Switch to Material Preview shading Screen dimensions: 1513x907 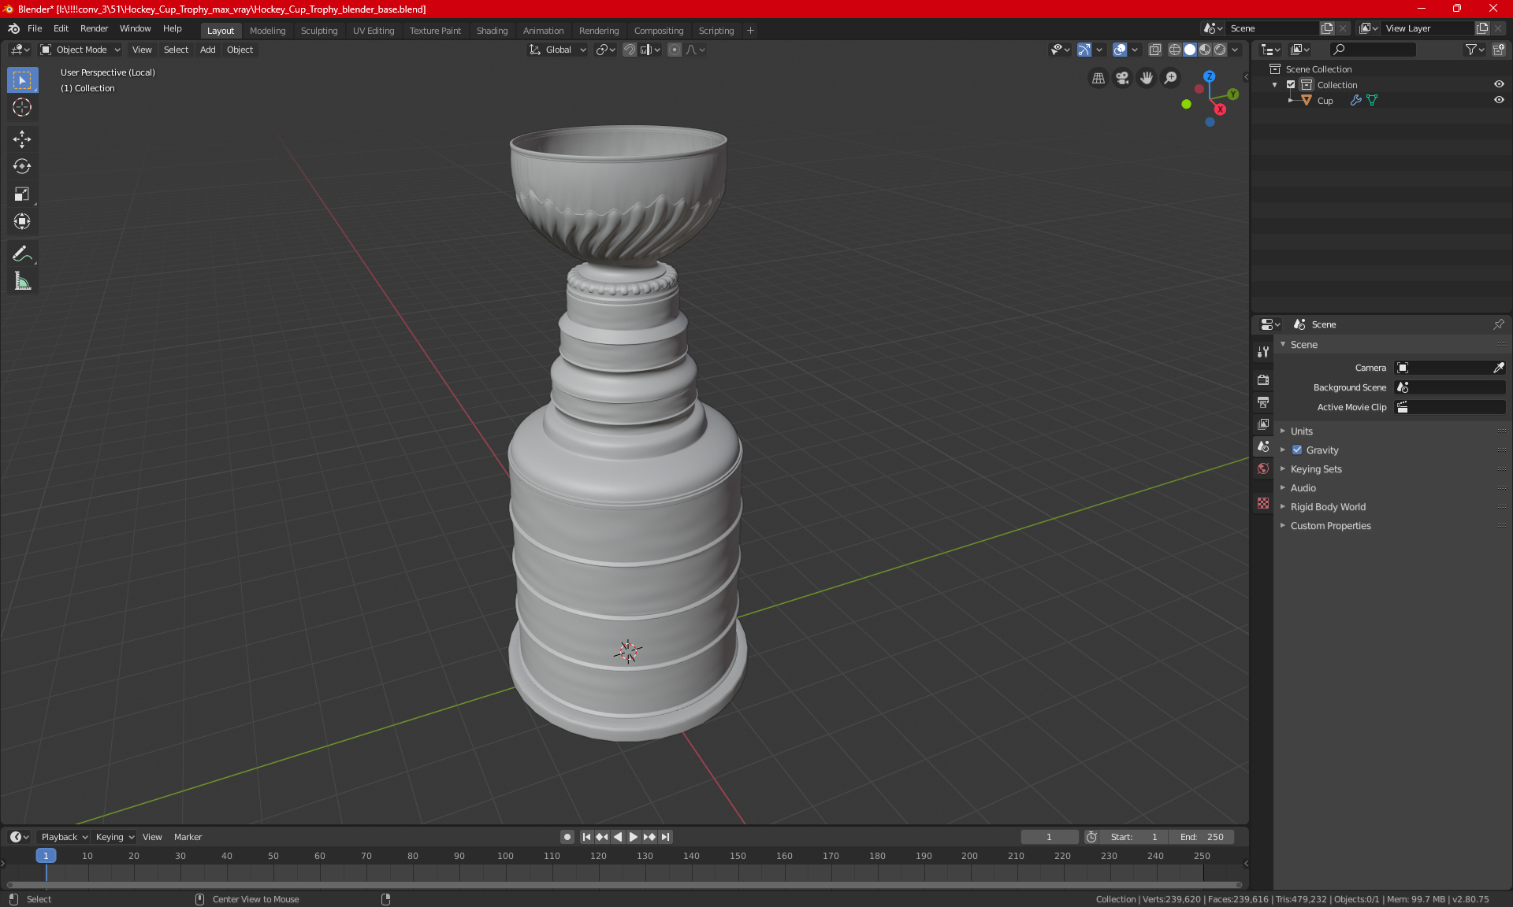pos(1205,50)
